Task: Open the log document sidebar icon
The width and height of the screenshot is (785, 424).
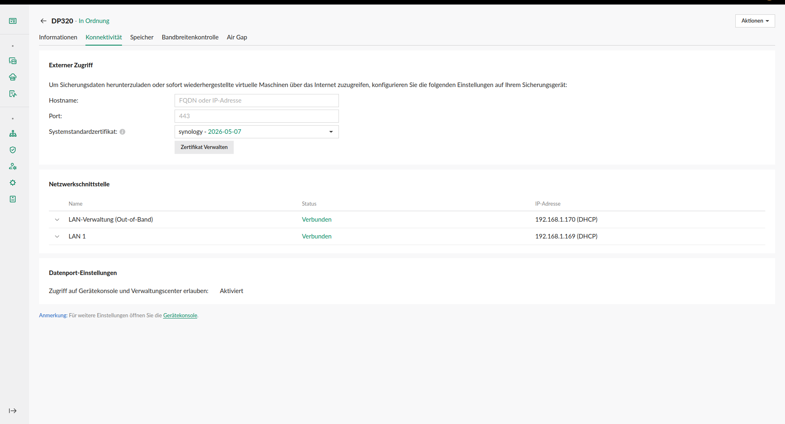Action: pyautogui.click(x=13, y=199)
